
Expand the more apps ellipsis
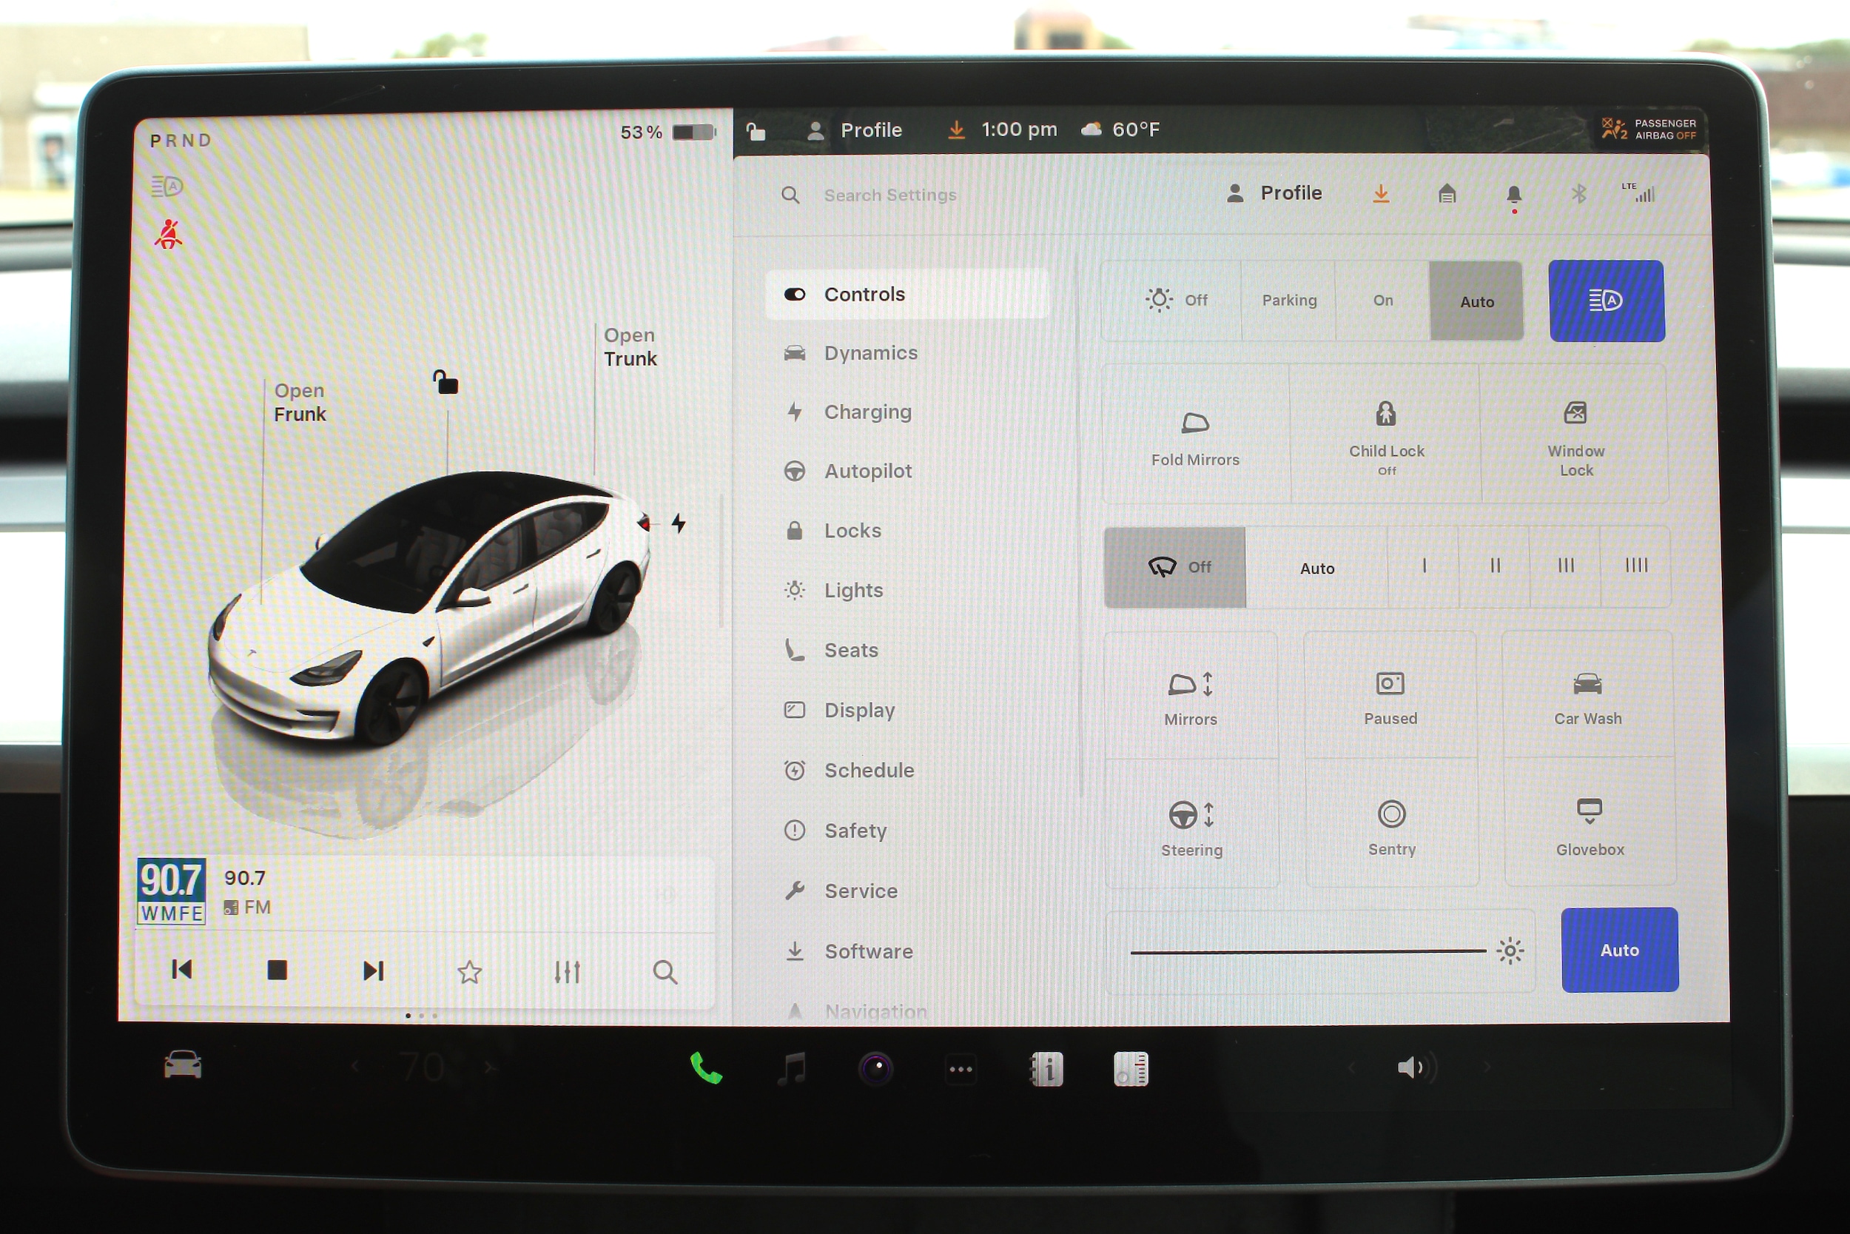(x=961, y=1069)
